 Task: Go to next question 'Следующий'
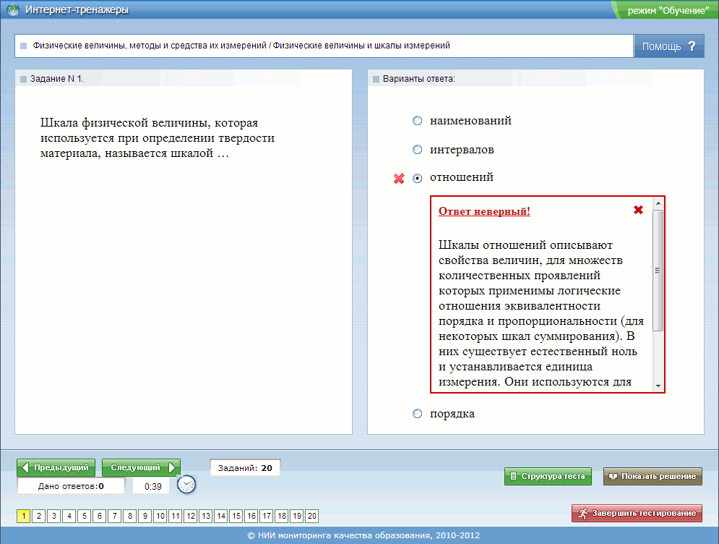[141, 468]
